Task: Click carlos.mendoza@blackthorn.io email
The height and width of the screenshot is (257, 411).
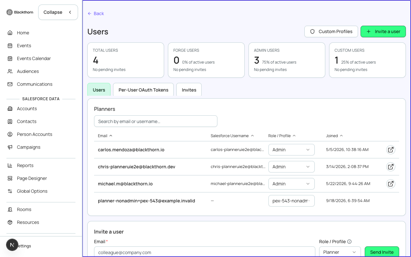Action: (131, 150)
